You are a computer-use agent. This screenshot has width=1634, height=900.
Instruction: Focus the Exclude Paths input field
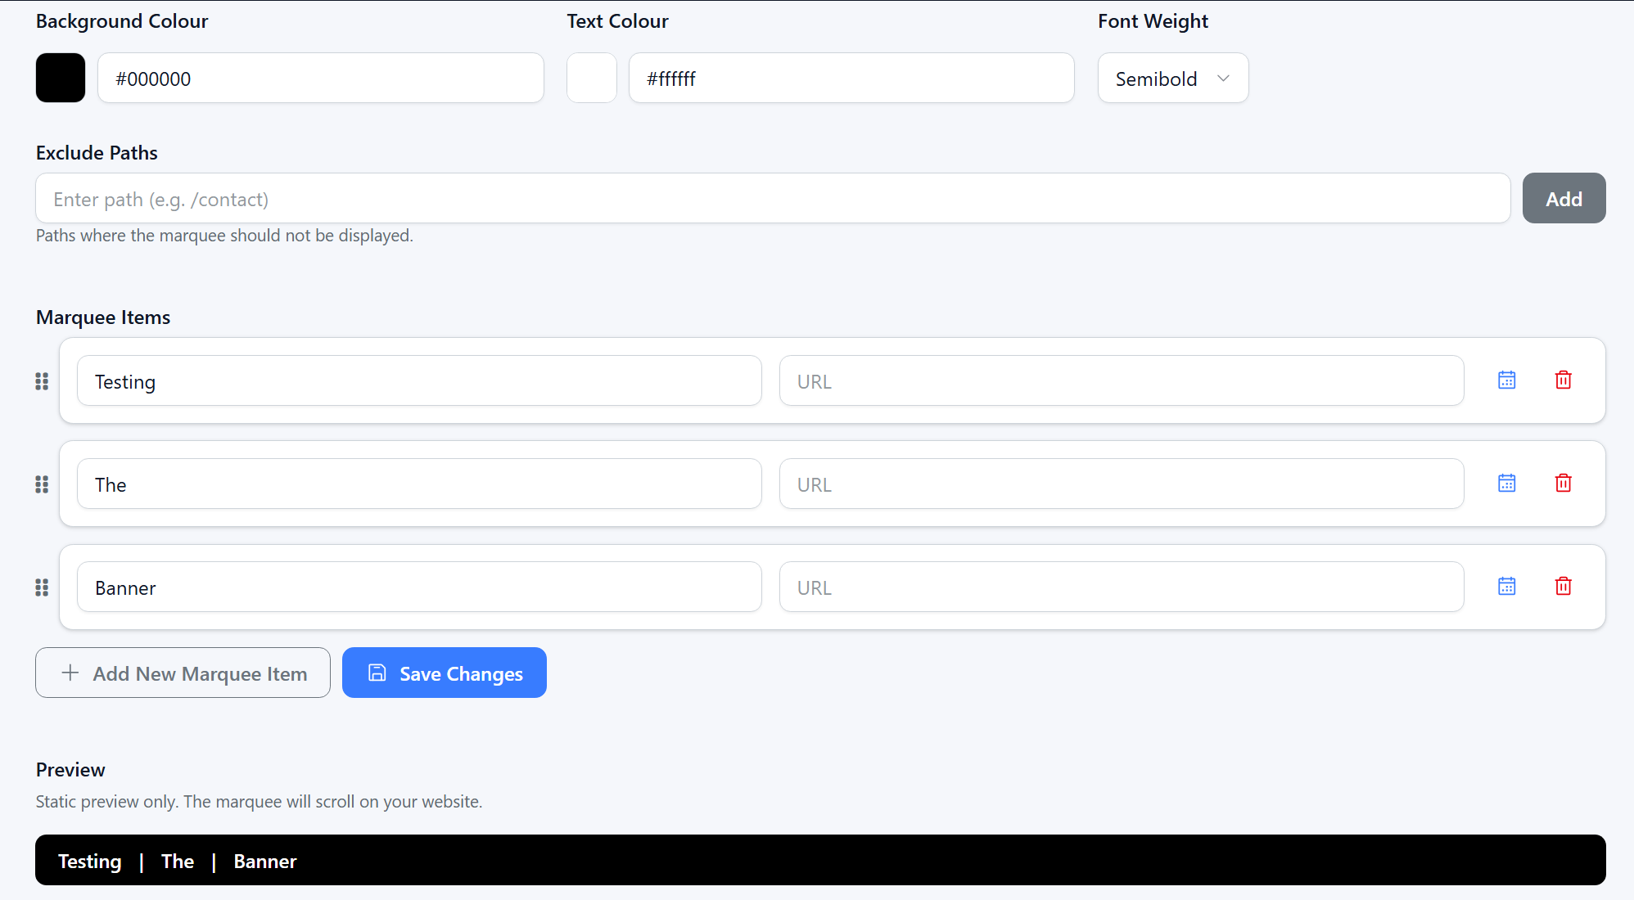772,199
